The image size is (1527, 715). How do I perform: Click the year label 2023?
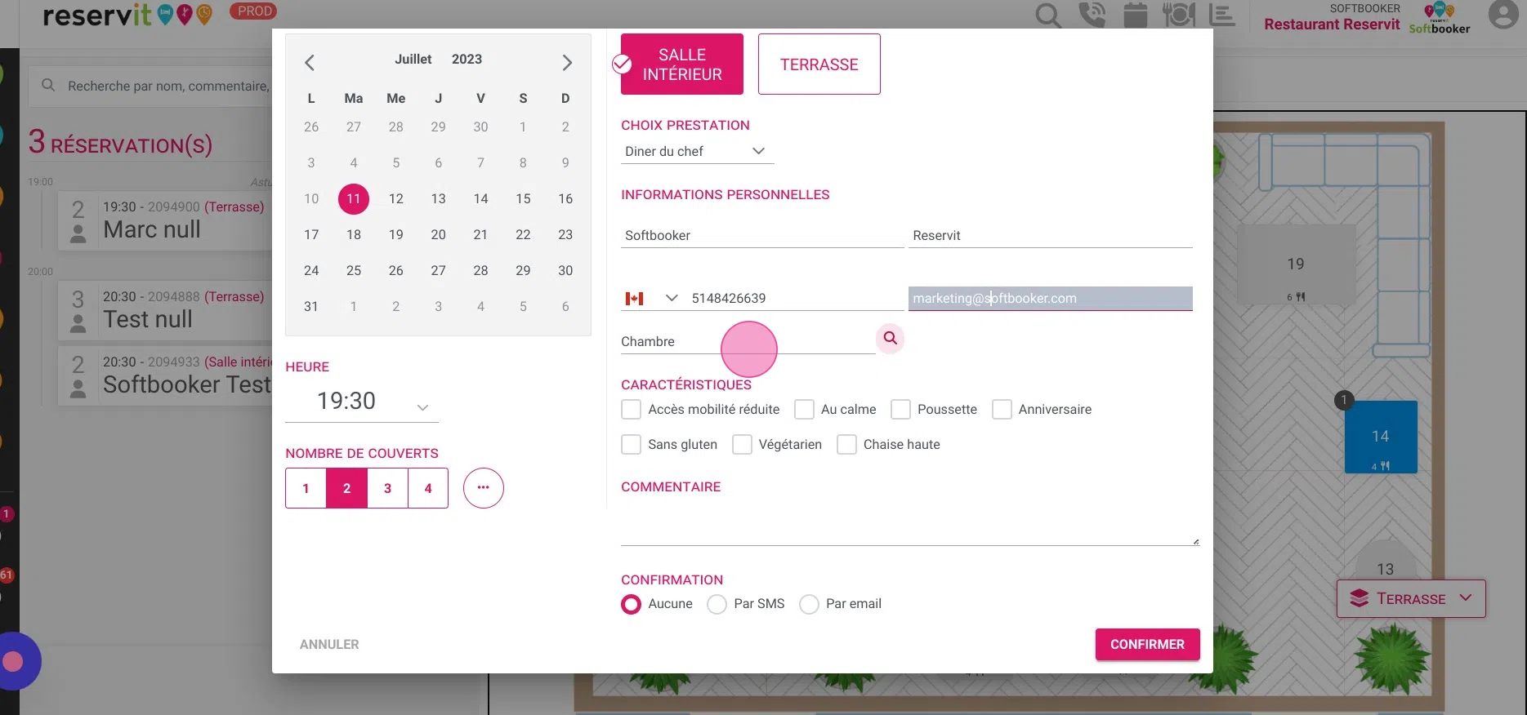[x=467, y=60]
